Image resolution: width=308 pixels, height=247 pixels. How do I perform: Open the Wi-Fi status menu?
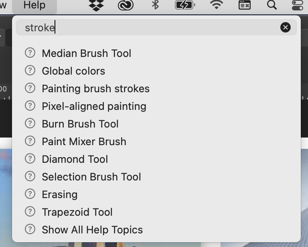point(216,5)
